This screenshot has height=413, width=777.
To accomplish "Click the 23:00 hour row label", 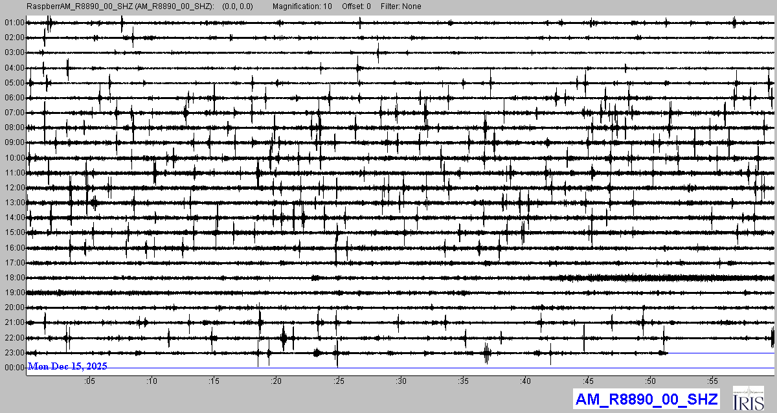I will tap(14, 353).
